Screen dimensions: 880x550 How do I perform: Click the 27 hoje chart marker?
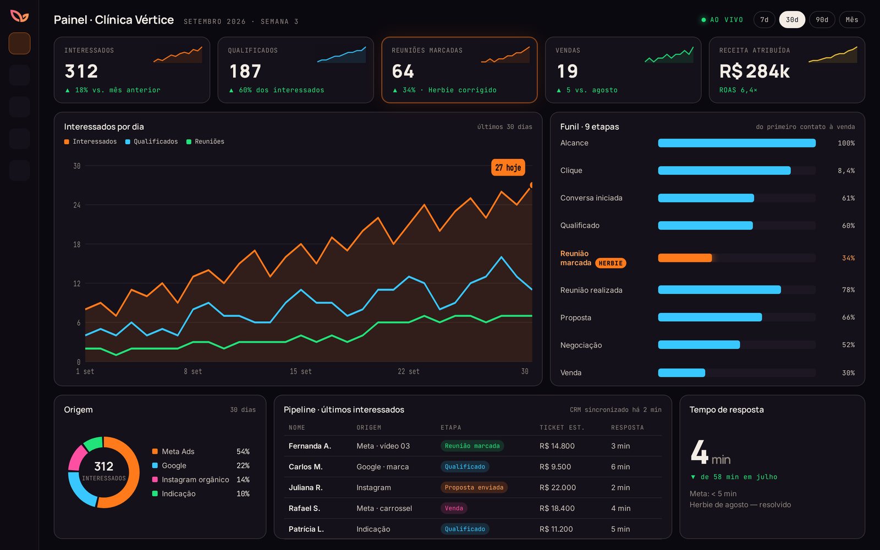point(508,168)
